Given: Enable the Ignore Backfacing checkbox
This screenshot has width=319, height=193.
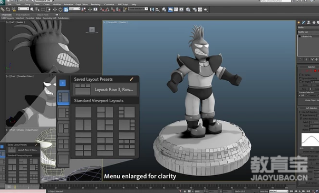Looking at the screenshot, I should 301,78.
